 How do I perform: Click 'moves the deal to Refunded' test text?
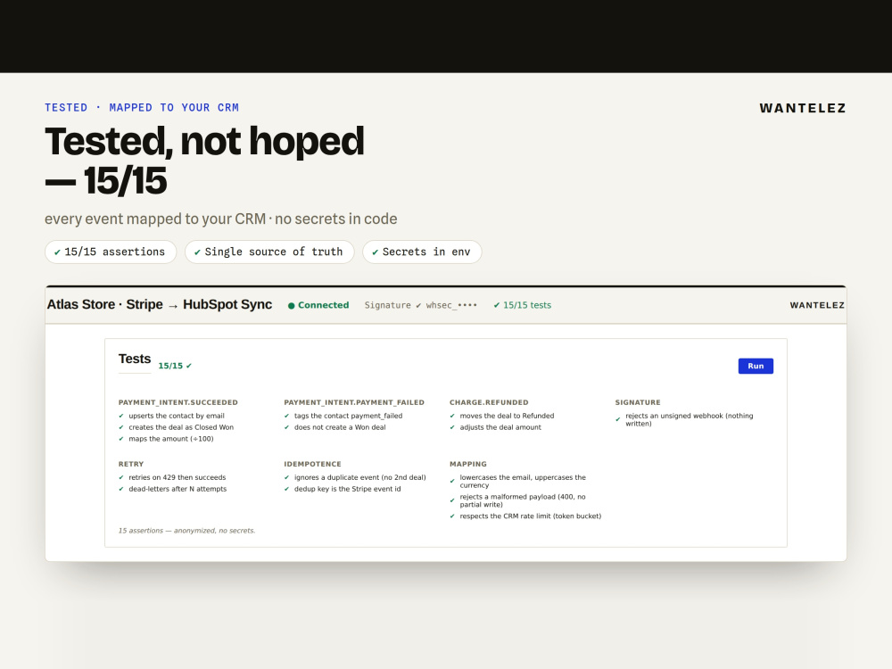pyautogui.click(x=507, y=416)
